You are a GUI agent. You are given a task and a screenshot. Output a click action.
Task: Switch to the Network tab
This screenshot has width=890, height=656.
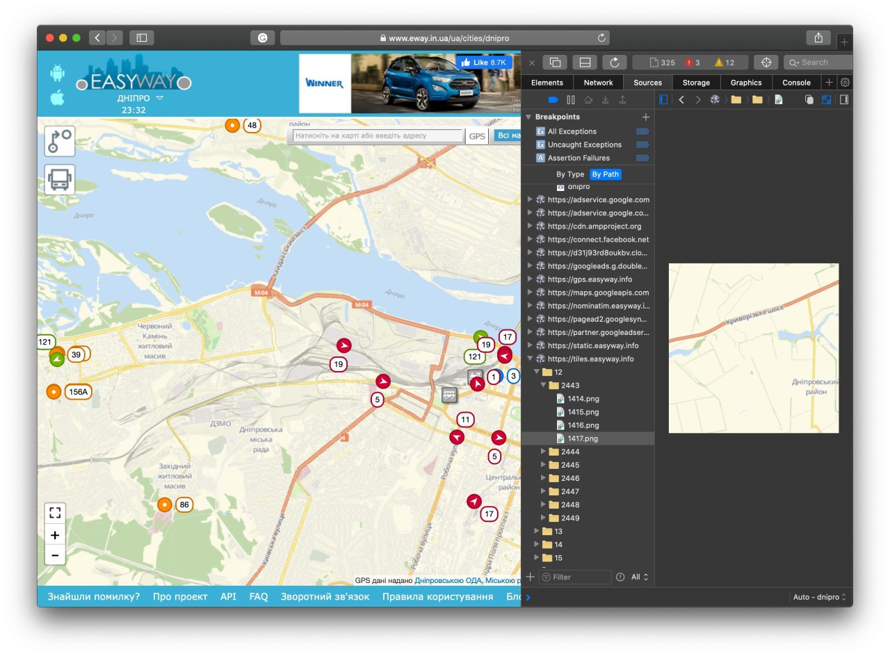pos(598,82)
